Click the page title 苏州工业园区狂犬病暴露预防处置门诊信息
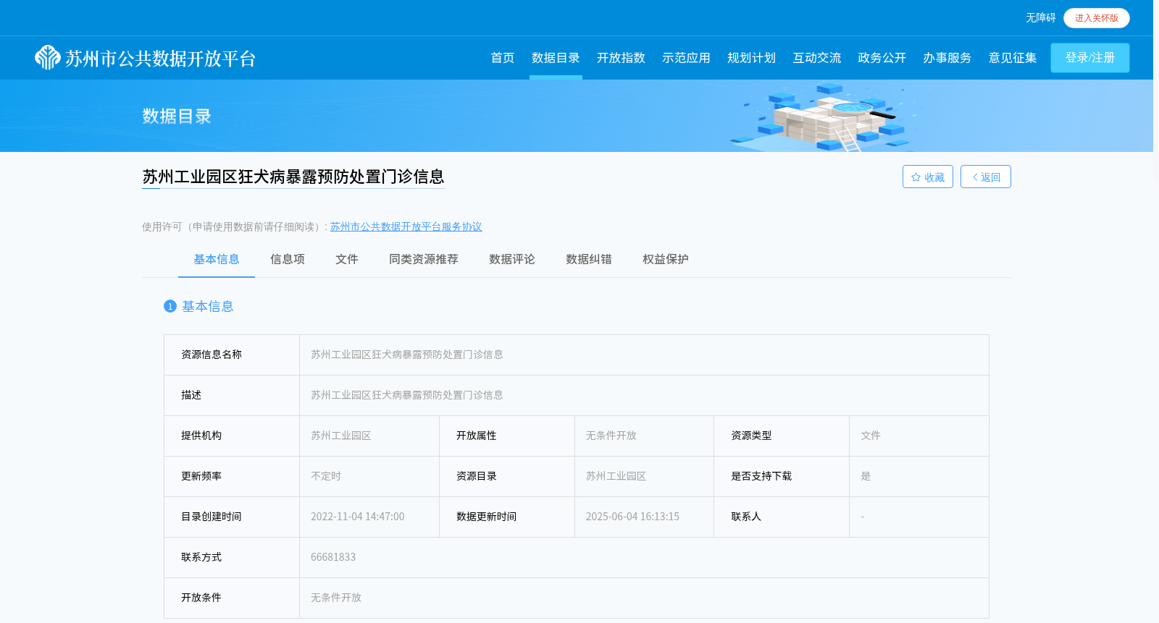Image resolution: width=1159 pixels, height=623 pixels. [293, 177]
